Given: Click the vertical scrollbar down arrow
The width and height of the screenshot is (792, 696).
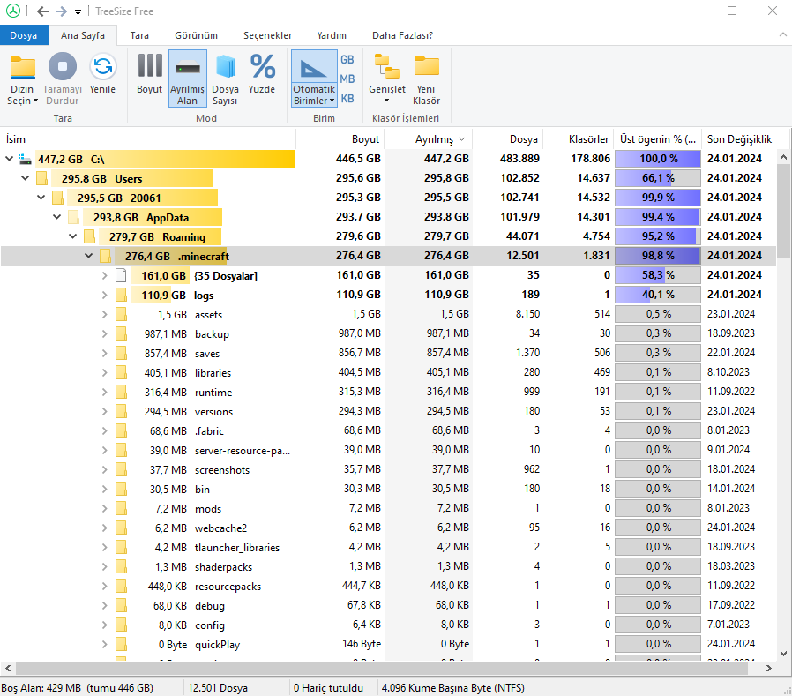Looking at the screenshot, I should click(x=783, y=653).
